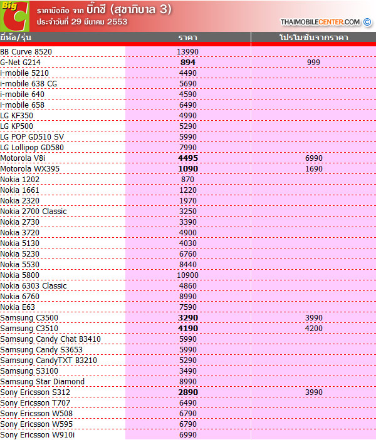Select LG KF350 row
Image resolution: width=376 pixels, height=440 pixels.
16,116
